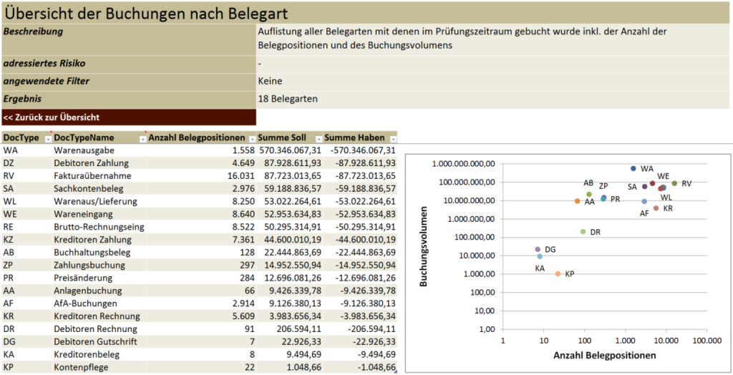
Task: Click the DR data point marker
Action: point(583,231)
